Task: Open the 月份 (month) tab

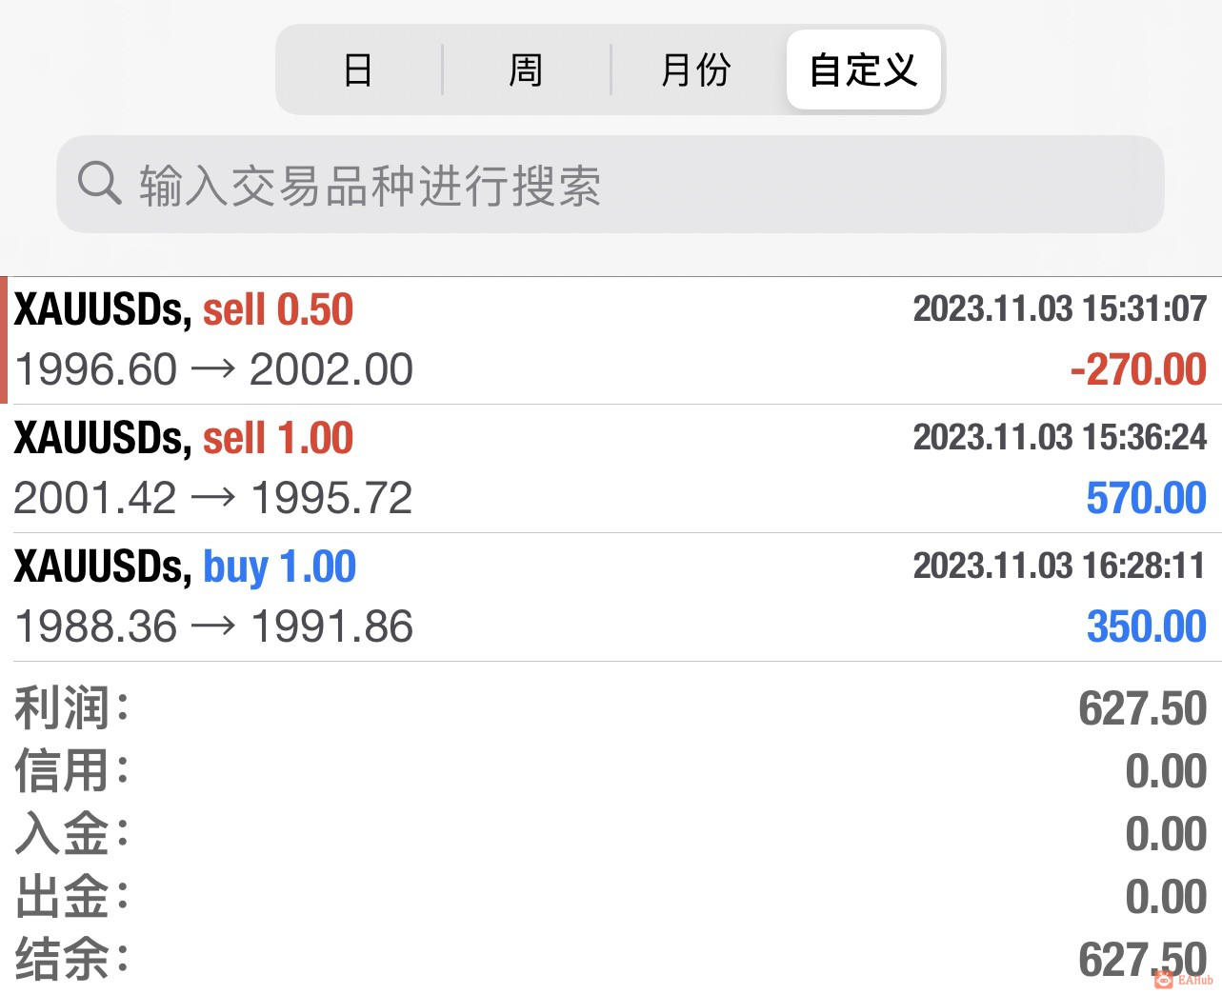Action: (x=695, y=70)
